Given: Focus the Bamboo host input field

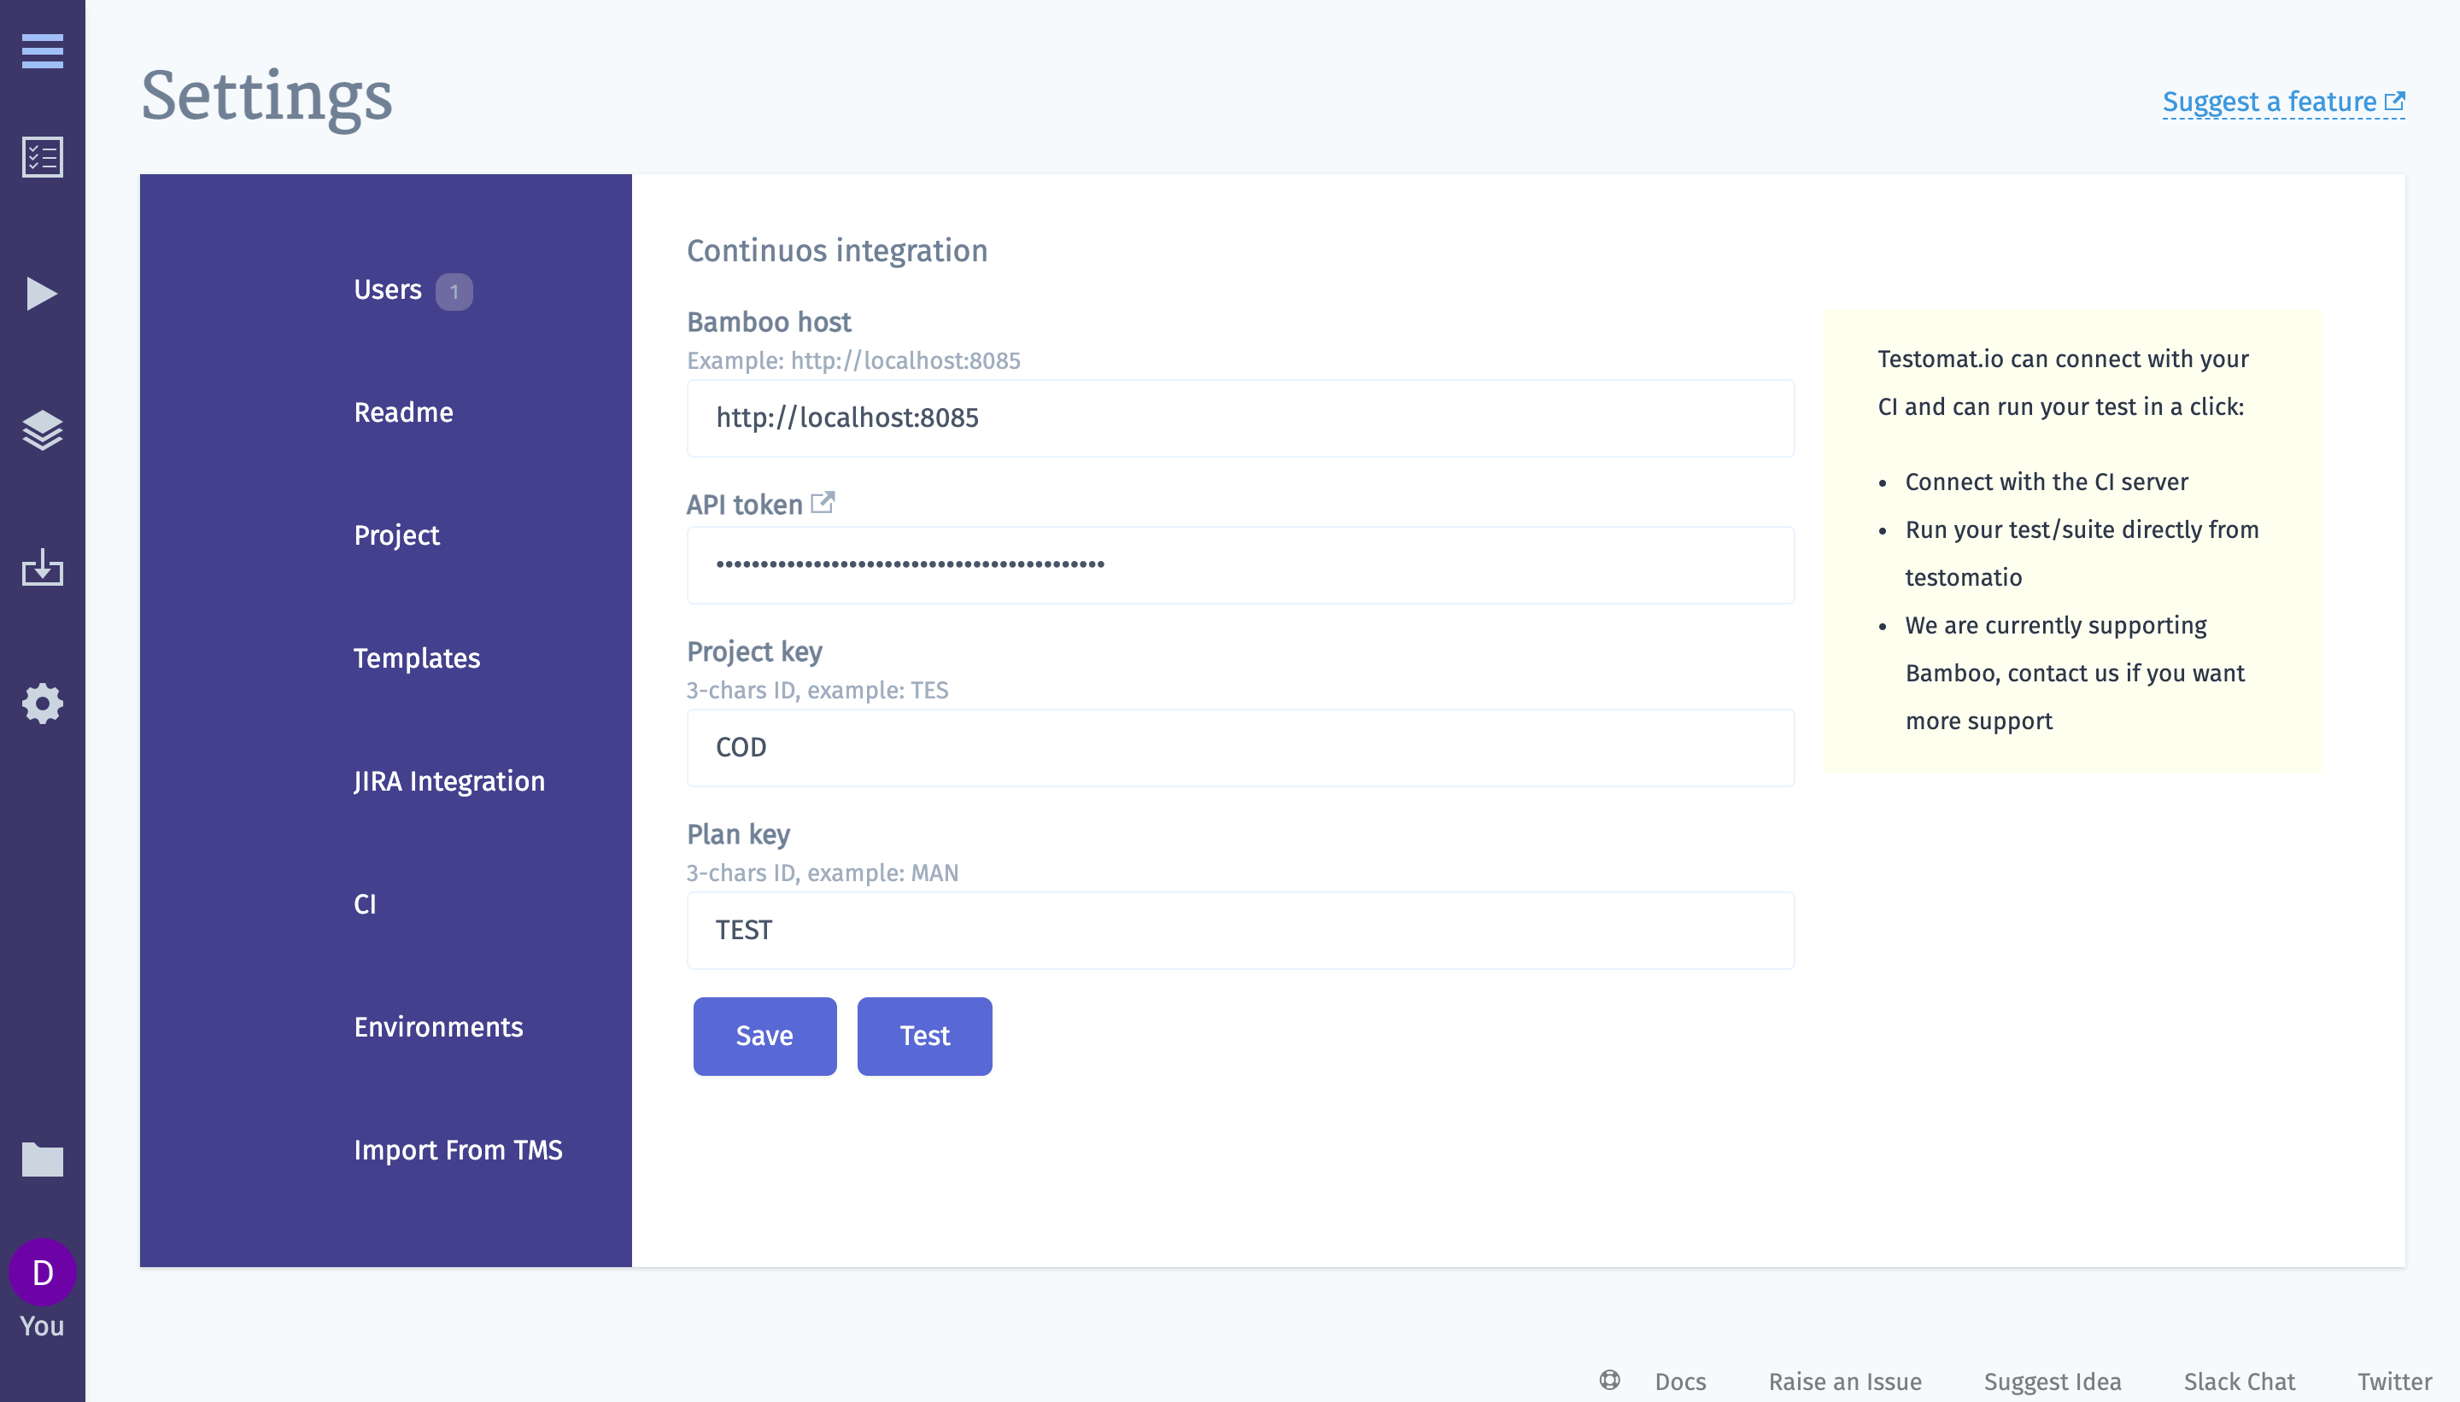Looking at the screenshot, I should (x=1240, y=418).
